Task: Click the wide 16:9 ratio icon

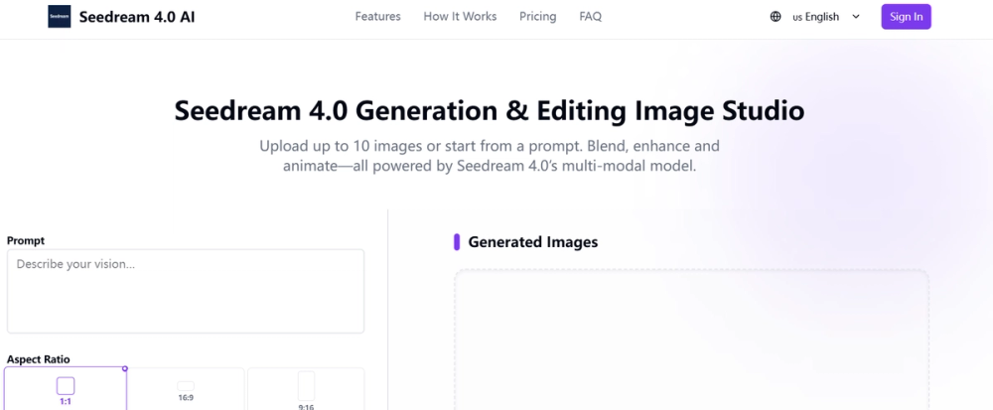Action: (186, 386)
